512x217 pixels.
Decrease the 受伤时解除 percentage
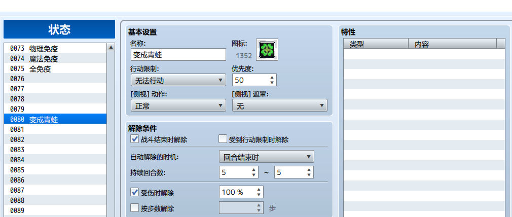[259, 195]
